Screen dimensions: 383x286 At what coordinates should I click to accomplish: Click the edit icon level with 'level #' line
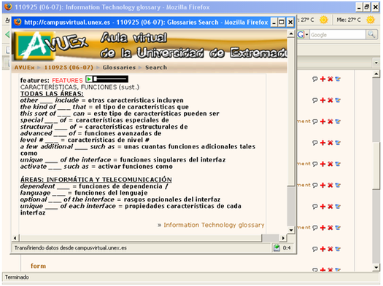pos(338,143)
